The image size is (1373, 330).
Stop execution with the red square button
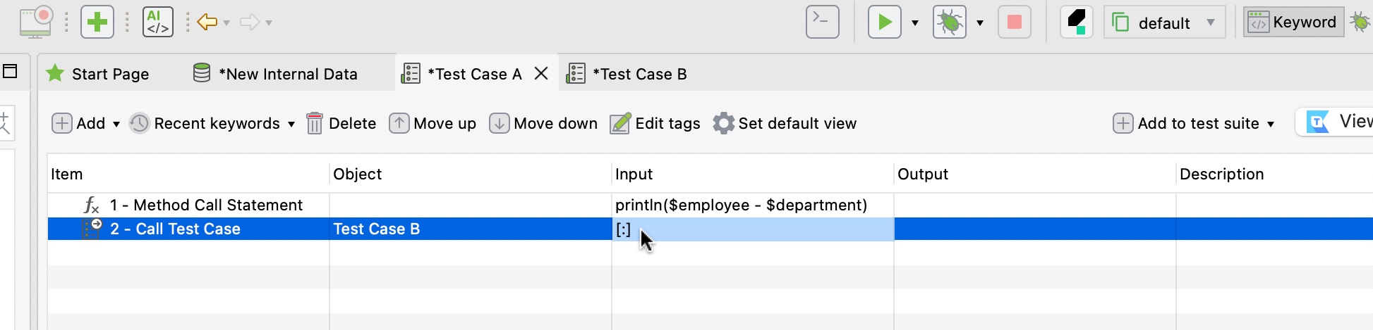click(1014, 23)
